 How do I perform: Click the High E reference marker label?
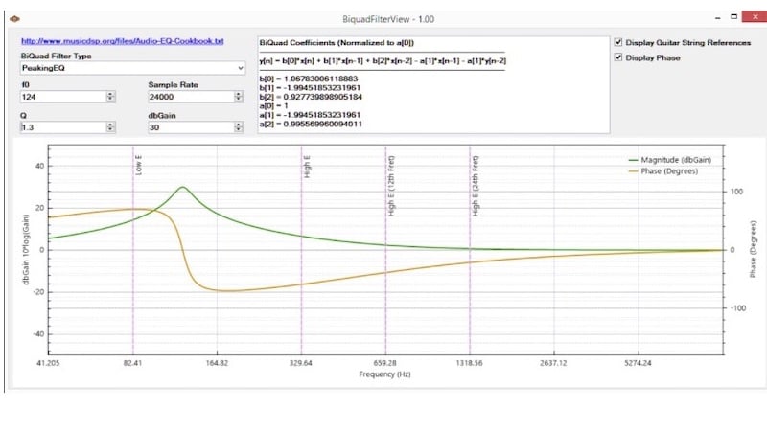coord(307,167)
